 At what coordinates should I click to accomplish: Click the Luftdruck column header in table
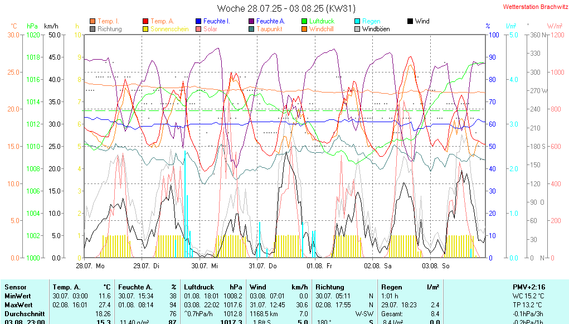pos(198,287)
